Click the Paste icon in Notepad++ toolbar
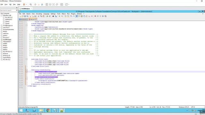Screen dimensions: 205x115 (x=44, y=16)
